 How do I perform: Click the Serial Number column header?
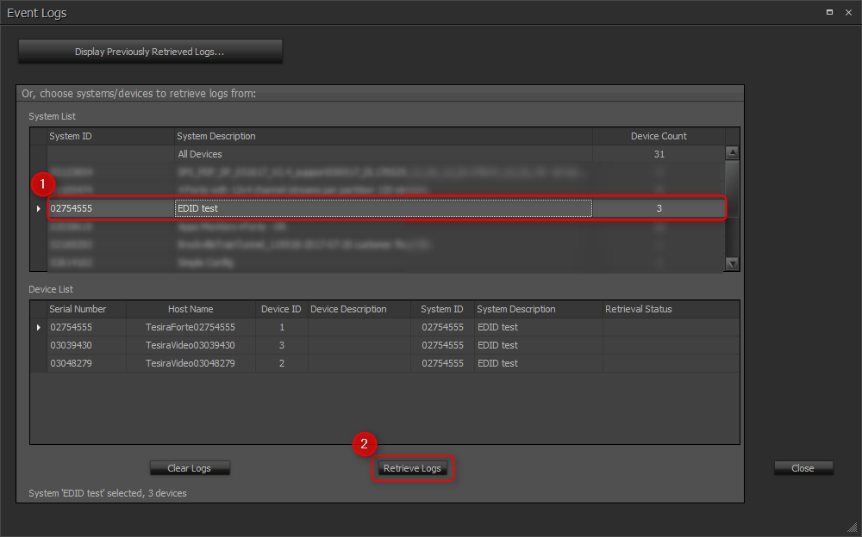(x=87, y=309)
